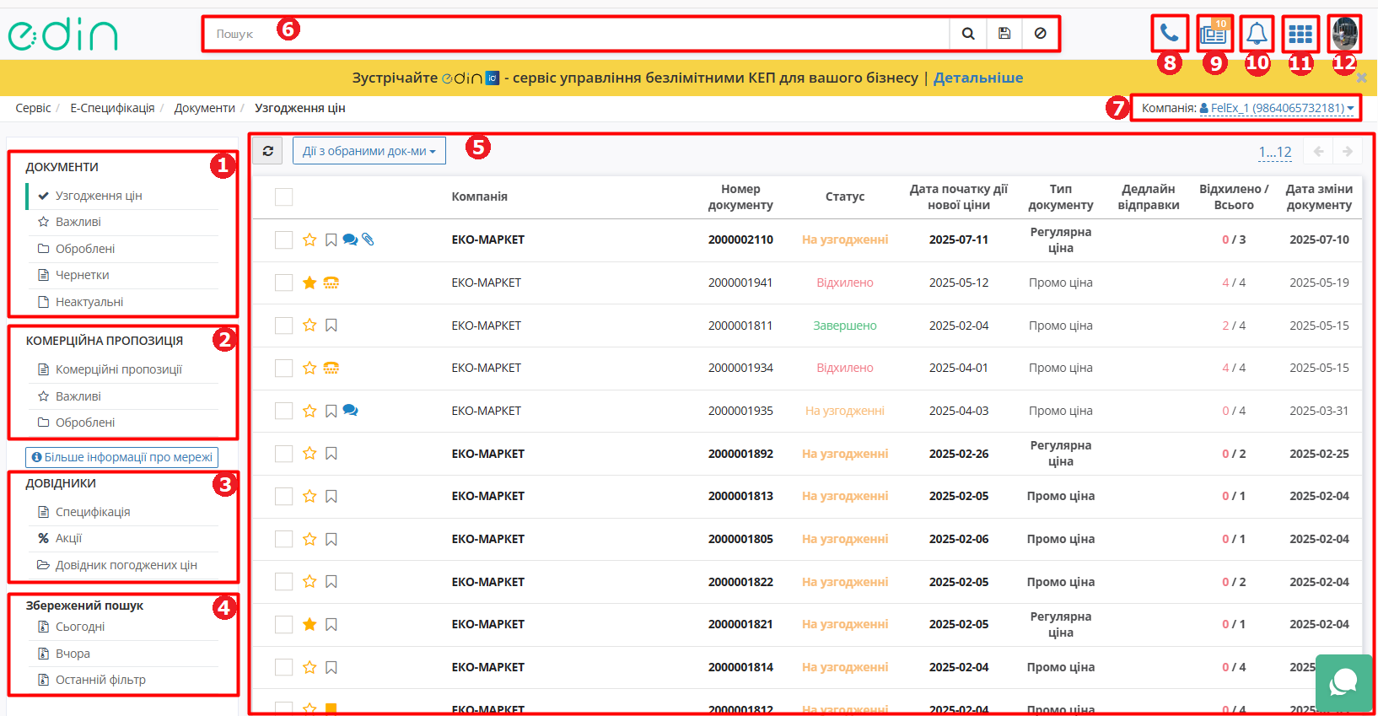
Task: Check the box for document 2000002110
Action: click(284, 240)
